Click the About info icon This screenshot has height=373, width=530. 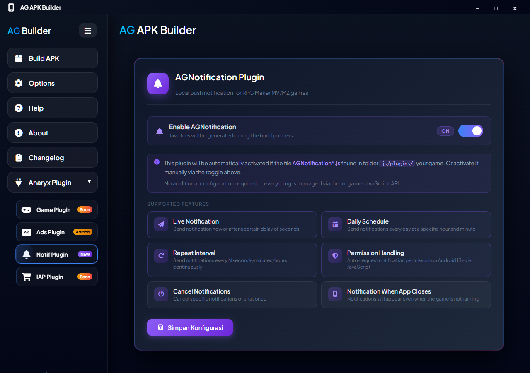[x=19, y=133]
